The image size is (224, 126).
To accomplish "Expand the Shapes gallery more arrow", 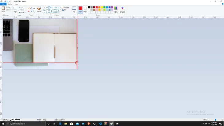I will point(60,12).
